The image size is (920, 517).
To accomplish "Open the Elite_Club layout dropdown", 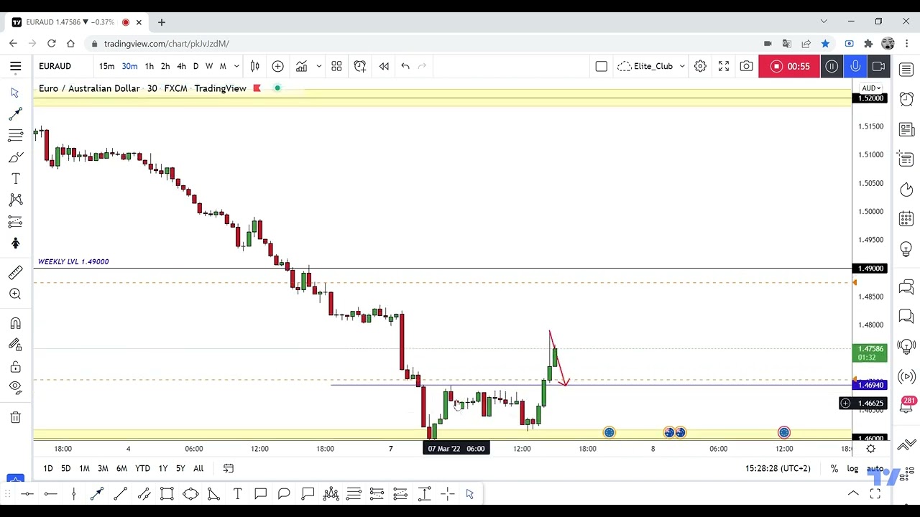I will click(651, 66).
